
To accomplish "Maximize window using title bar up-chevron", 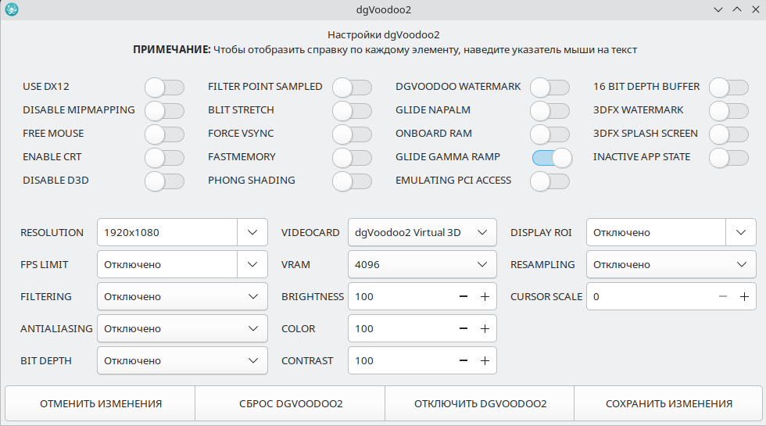I will click(x=736, y=9).
